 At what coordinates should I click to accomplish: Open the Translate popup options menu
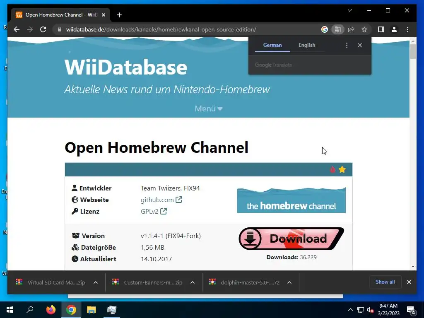tap(347, 45)
